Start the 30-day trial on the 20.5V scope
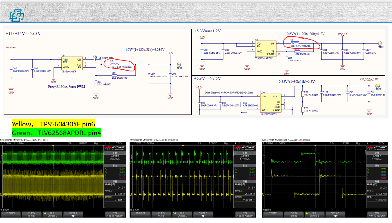The width and height of the screenshot is (392, 223). pos(245,214)
